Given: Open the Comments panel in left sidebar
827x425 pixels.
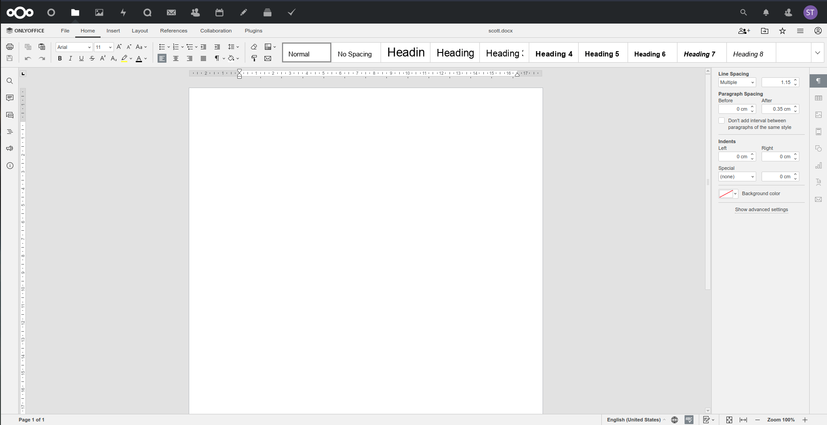Looking at the screenshot, I should tap(10, 98).
